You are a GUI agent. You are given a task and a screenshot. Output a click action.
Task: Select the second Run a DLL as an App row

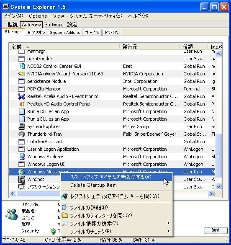pyautogui.click(x=112, y=119)
